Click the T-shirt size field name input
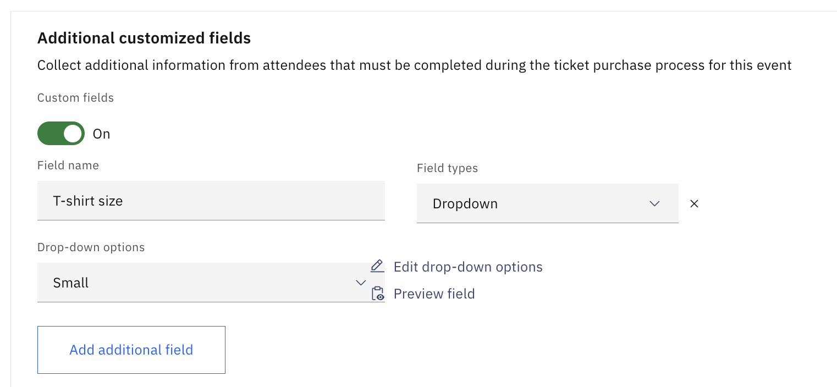Image resolution: width=837 pixels, height=387 pixels. 211,200
